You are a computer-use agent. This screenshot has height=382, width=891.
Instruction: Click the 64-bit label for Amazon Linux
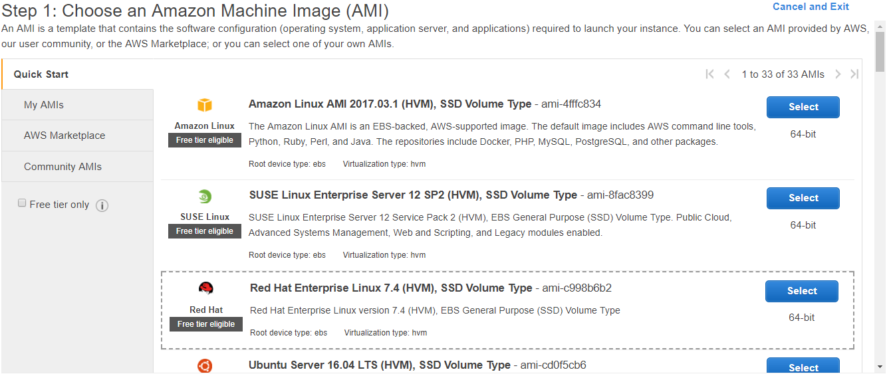tap(803, 134)
